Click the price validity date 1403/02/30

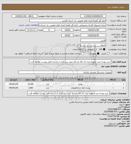(93, 35)
